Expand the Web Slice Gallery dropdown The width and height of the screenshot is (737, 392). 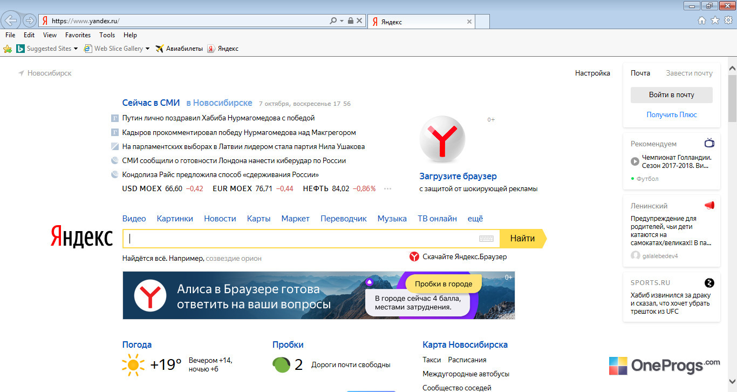pos(147,49)
